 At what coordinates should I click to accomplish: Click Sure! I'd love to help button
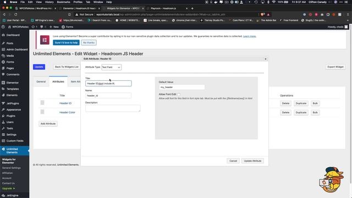[66, 43]
